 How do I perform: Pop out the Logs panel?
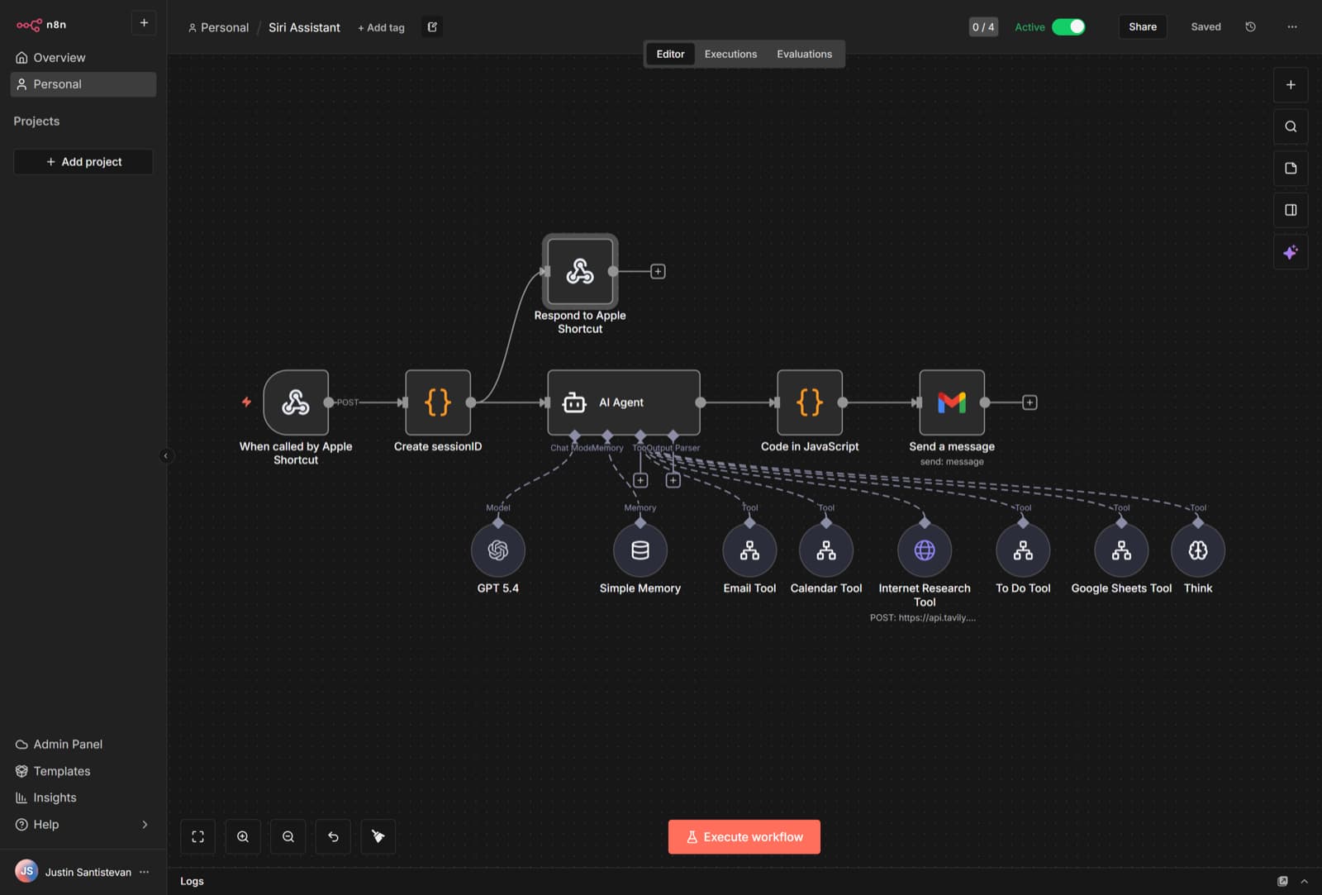click(1282, 881)
